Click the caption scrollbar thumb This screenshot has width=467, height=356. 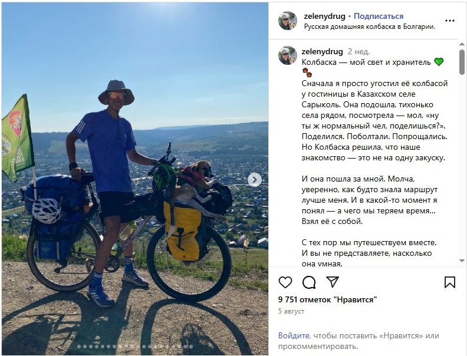point(462,62)
